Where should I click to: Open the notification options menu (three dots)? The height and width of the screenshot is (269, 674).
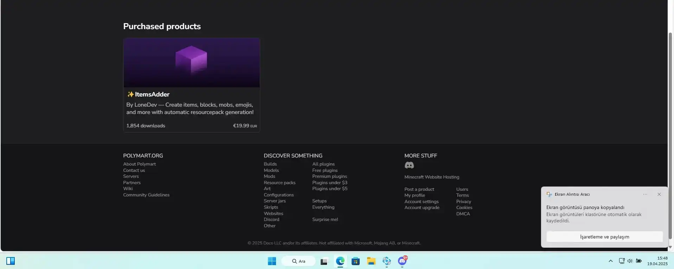click(645, 194)
